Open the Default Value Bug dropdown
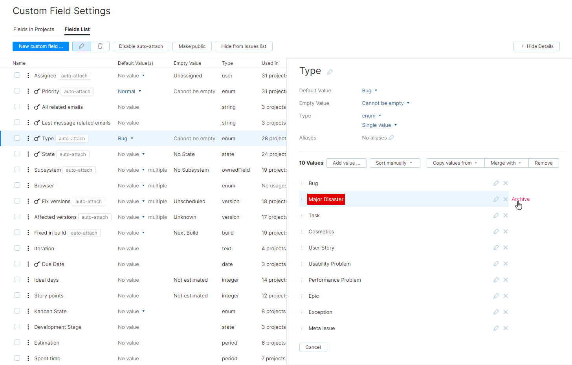 (369, 90)
